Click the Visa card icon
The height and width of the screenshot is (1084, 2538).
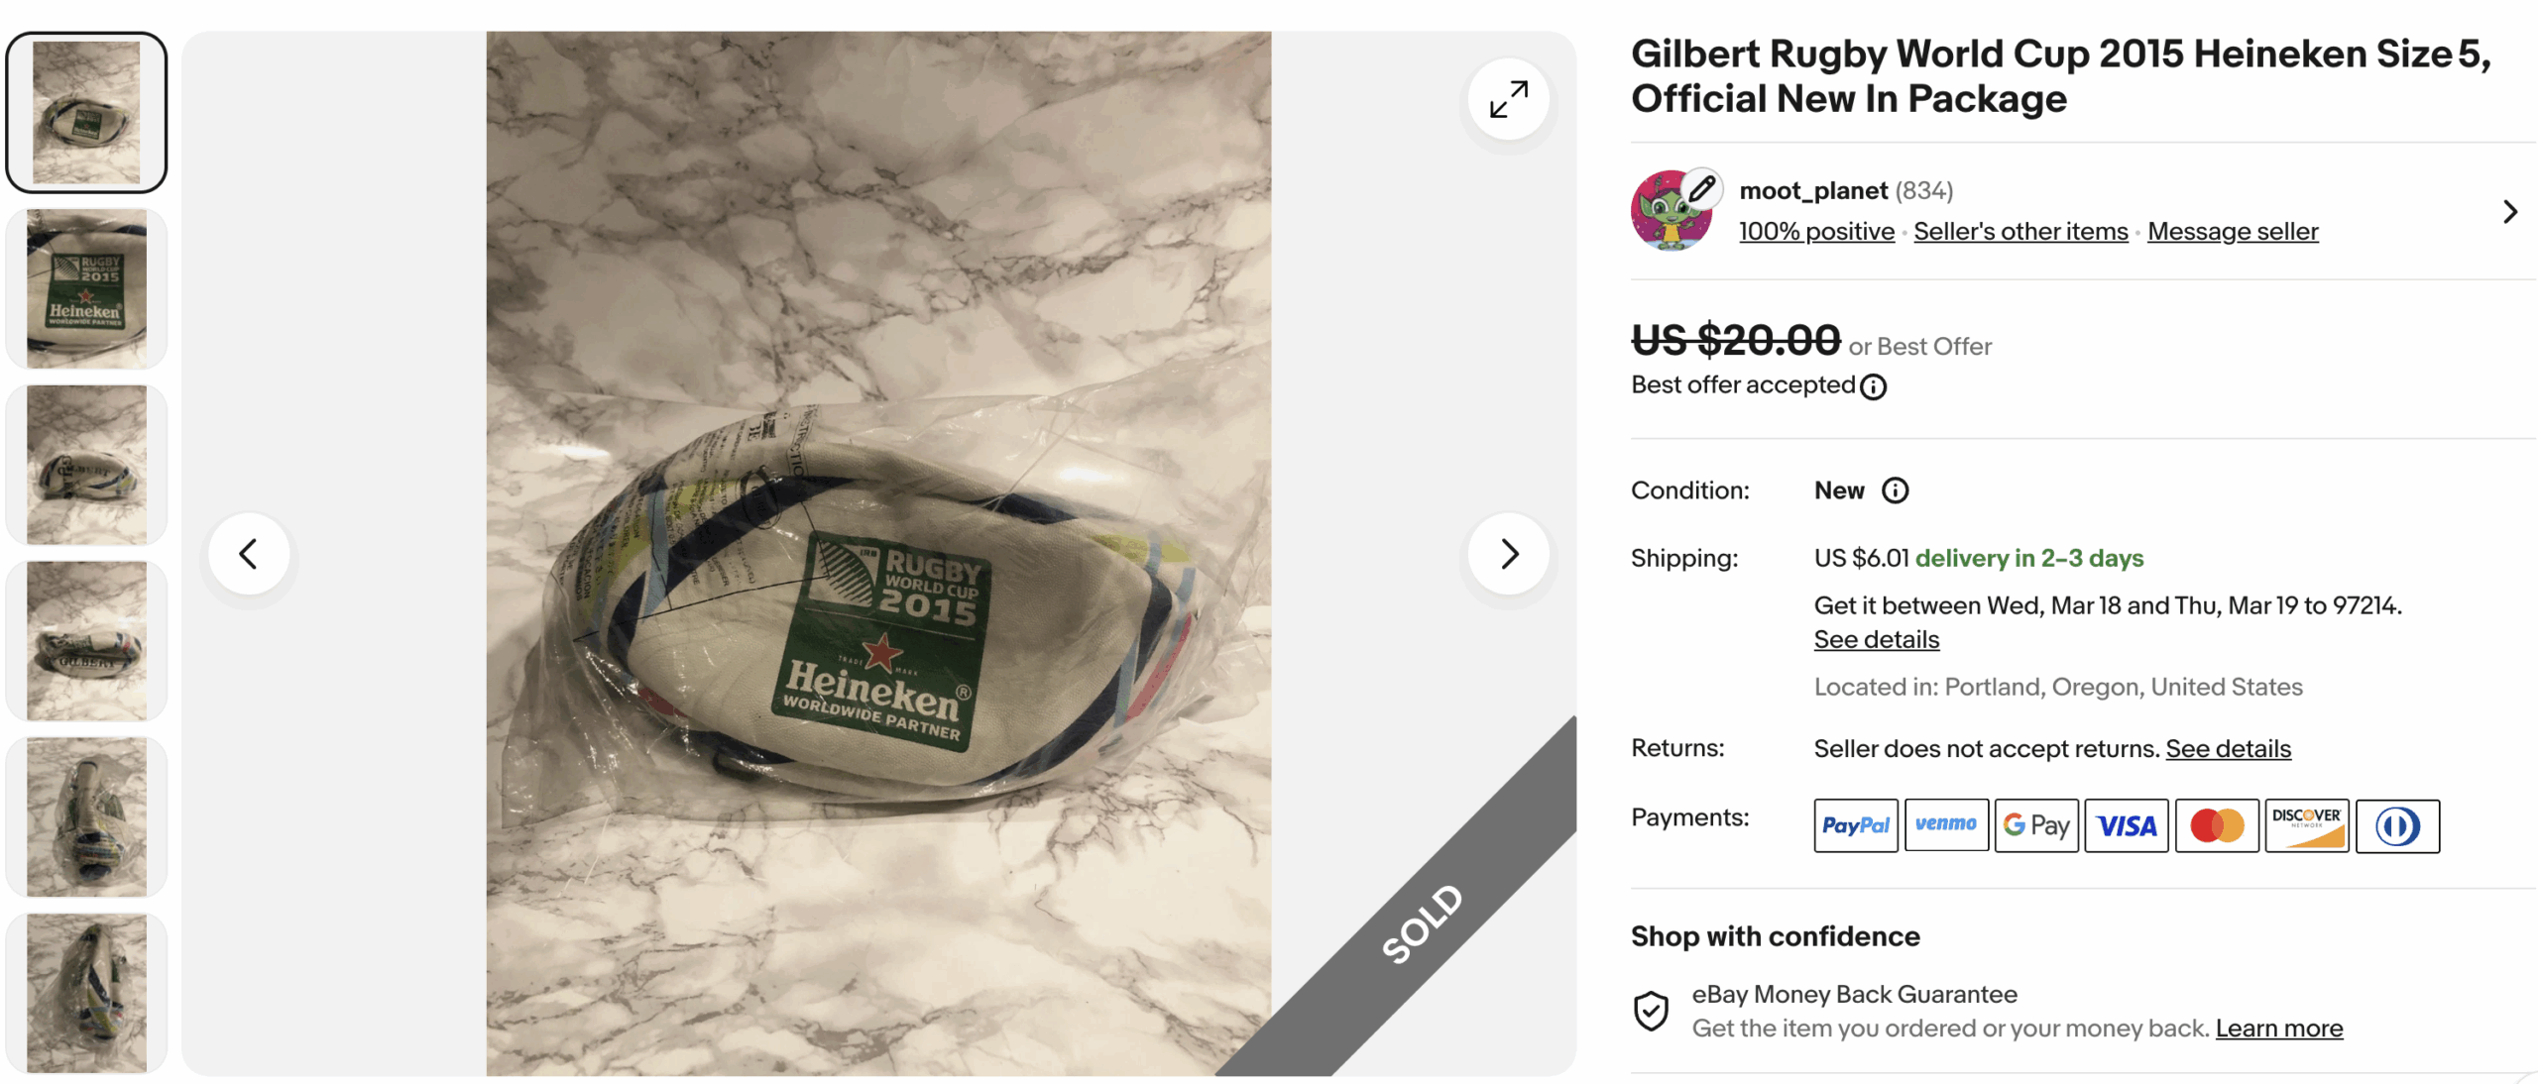click(2126, 825)
